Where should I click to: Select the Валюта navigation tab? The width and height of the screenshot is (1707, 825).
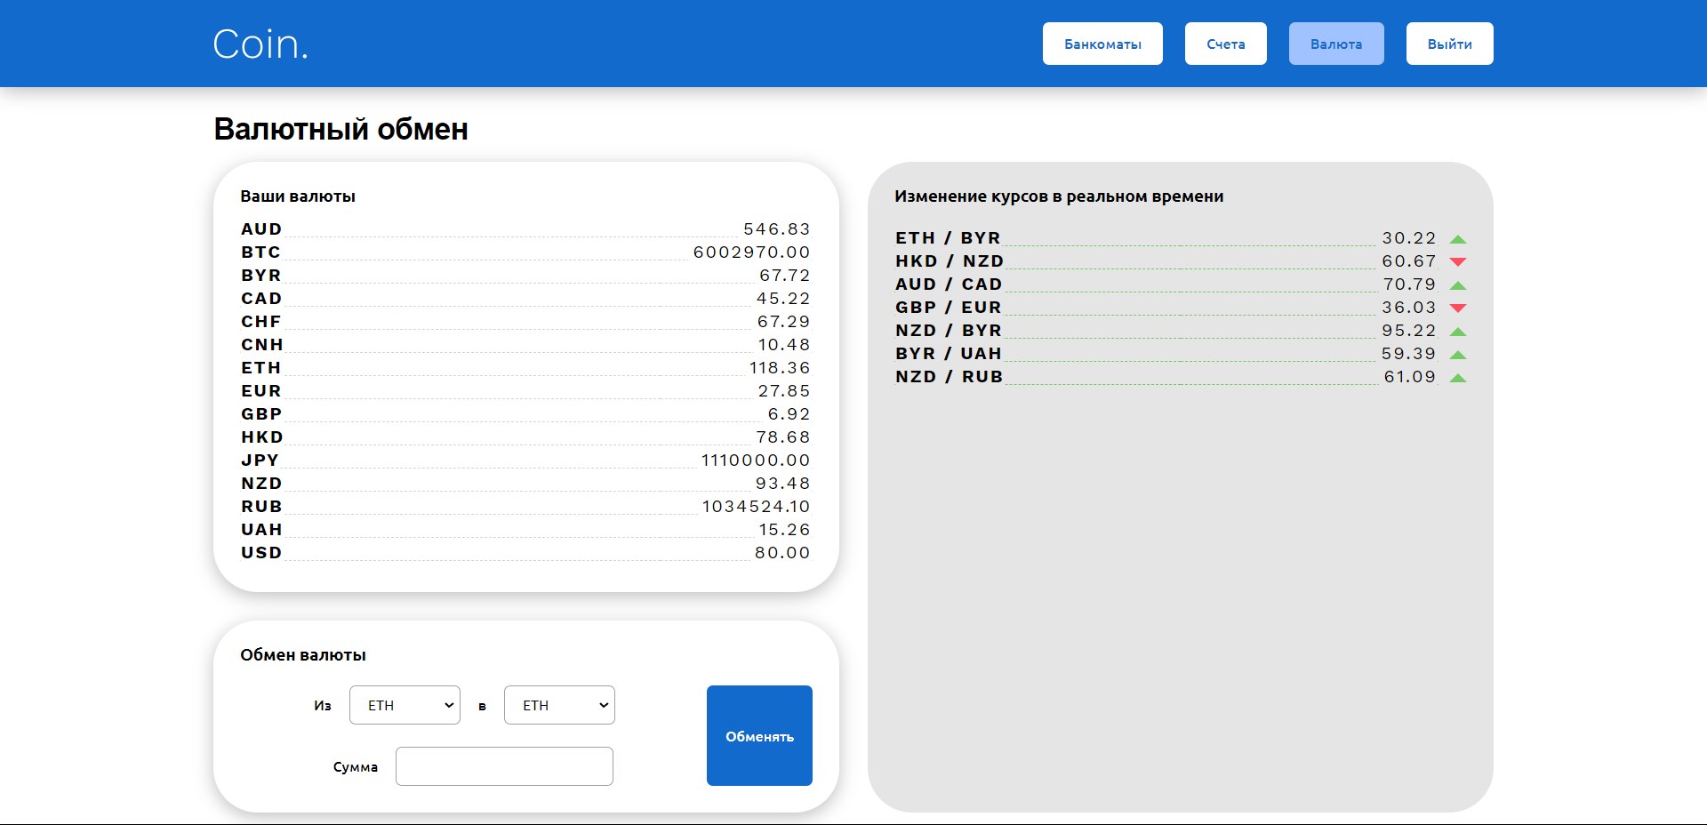pos(1335,44)
